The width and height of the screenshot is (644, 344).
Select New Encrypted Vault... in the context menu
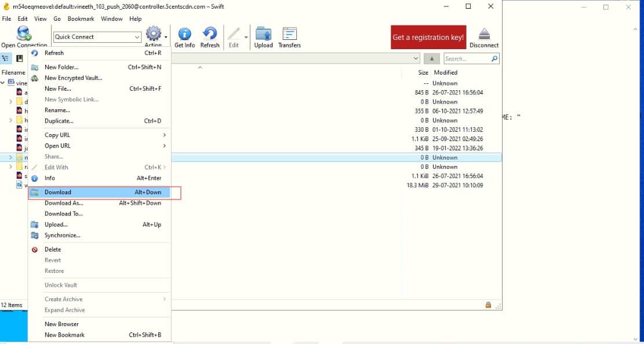pyautogui.click(x=99, y=78)
